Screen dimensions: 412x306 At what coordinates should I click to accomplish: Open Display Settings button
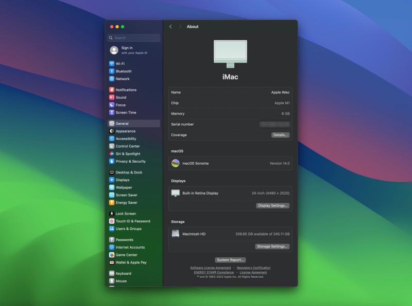[273, 206]
